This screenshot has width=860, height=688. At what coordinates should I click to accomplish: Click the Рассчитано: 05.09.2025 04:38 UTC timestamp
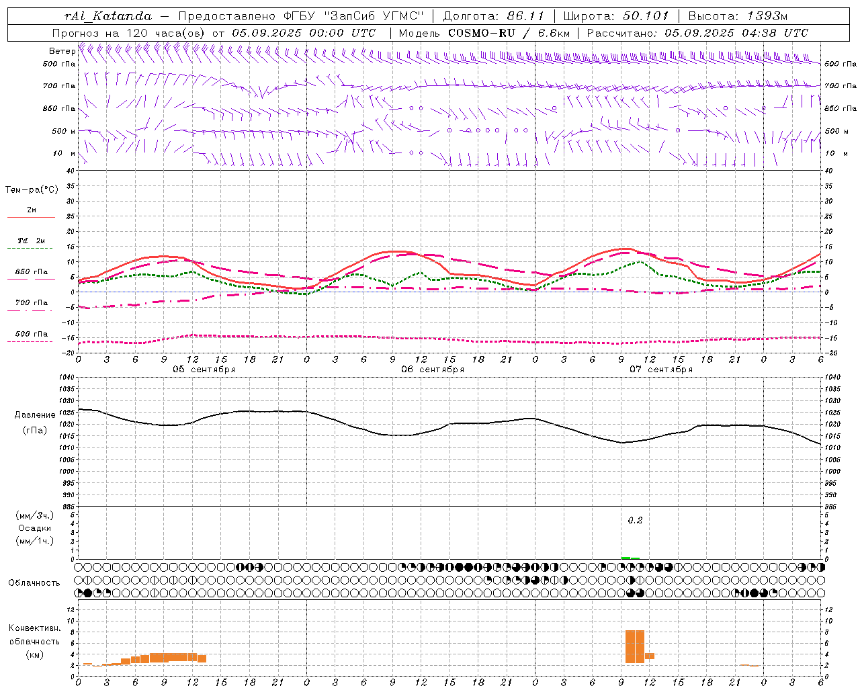click(x=697, y=33)
